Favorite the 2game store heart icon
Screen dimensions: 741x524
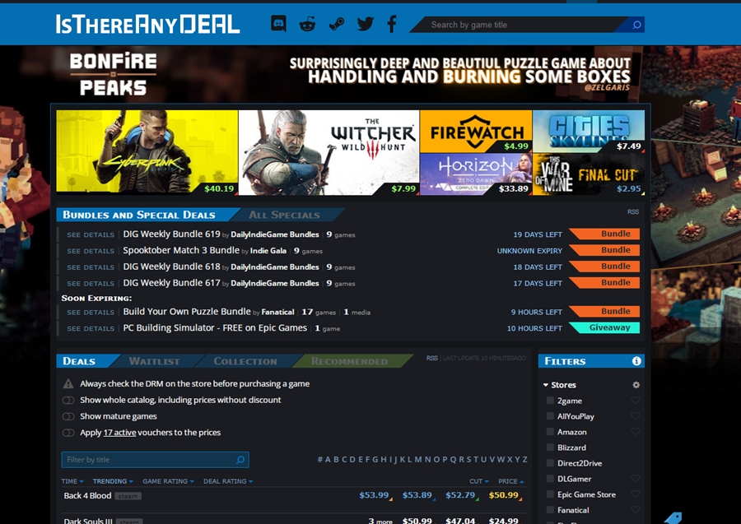pos(635,401)
